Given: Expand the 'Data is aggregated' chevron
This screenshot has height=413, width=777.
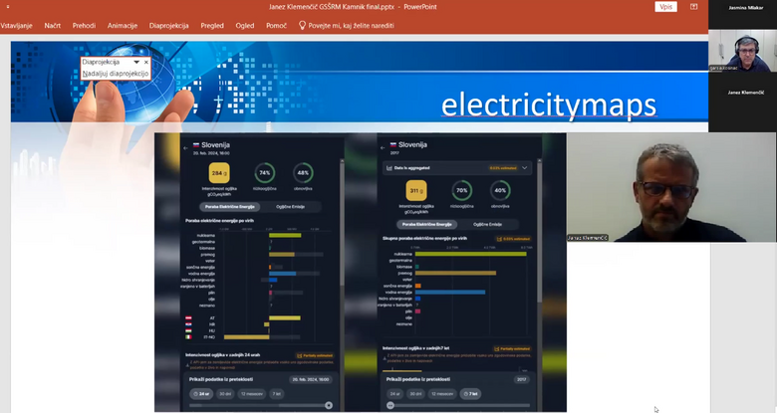Looking at the screenshot, I should click(x=525, y=169).
